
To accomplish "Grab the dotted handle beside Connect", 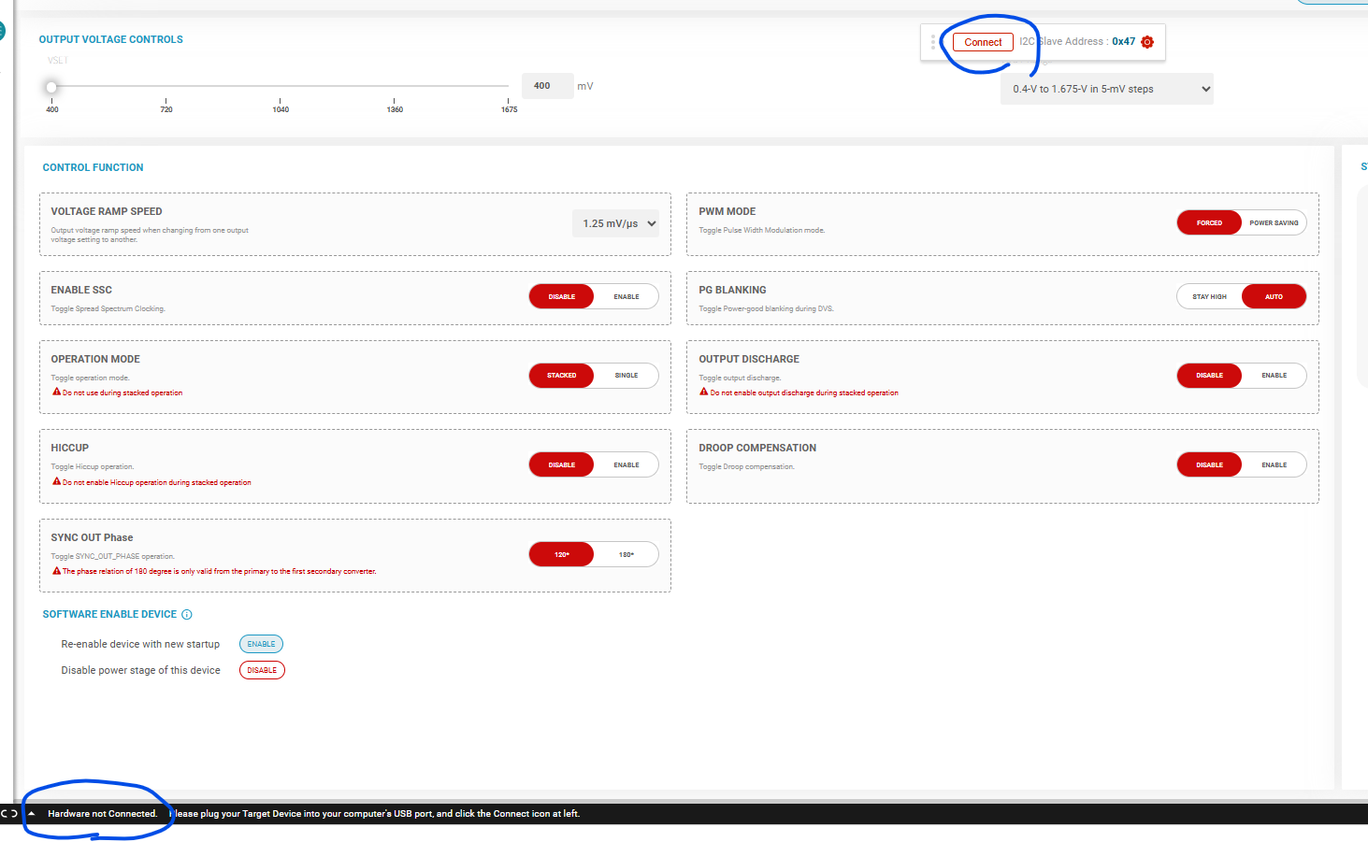I will [933, 42].
